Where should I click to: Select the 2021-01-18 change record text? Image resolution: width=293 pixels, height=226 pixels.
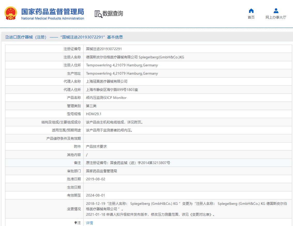[150, 214]
